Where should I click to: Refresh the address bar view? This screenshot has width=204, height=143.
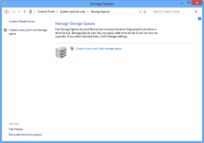145,12
